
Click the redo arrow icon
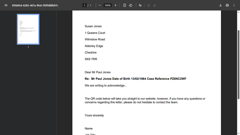tap(155, 5)
